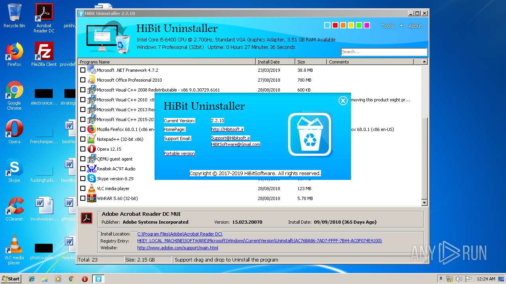Click the program list scroll-down arrow
Screen dimensions: 506x284
click(424, 203)
